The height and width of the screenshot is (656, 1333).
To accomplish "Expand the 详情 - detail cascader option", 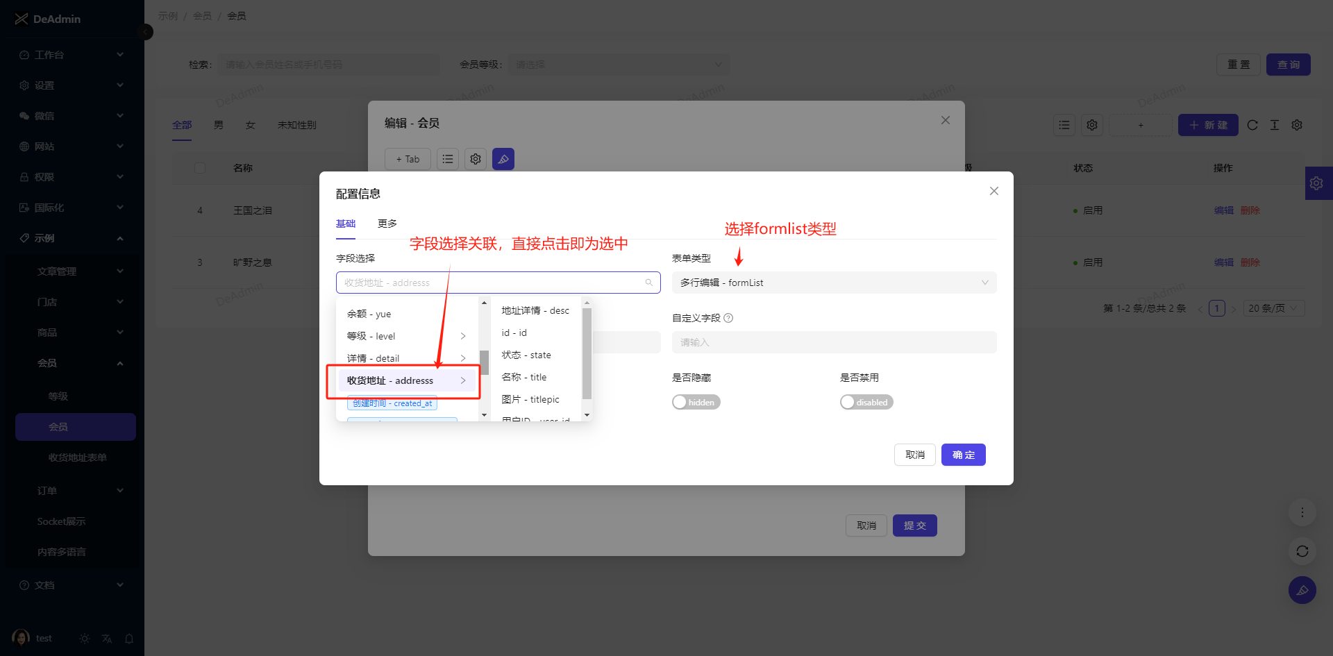I will tap(407, 358).
